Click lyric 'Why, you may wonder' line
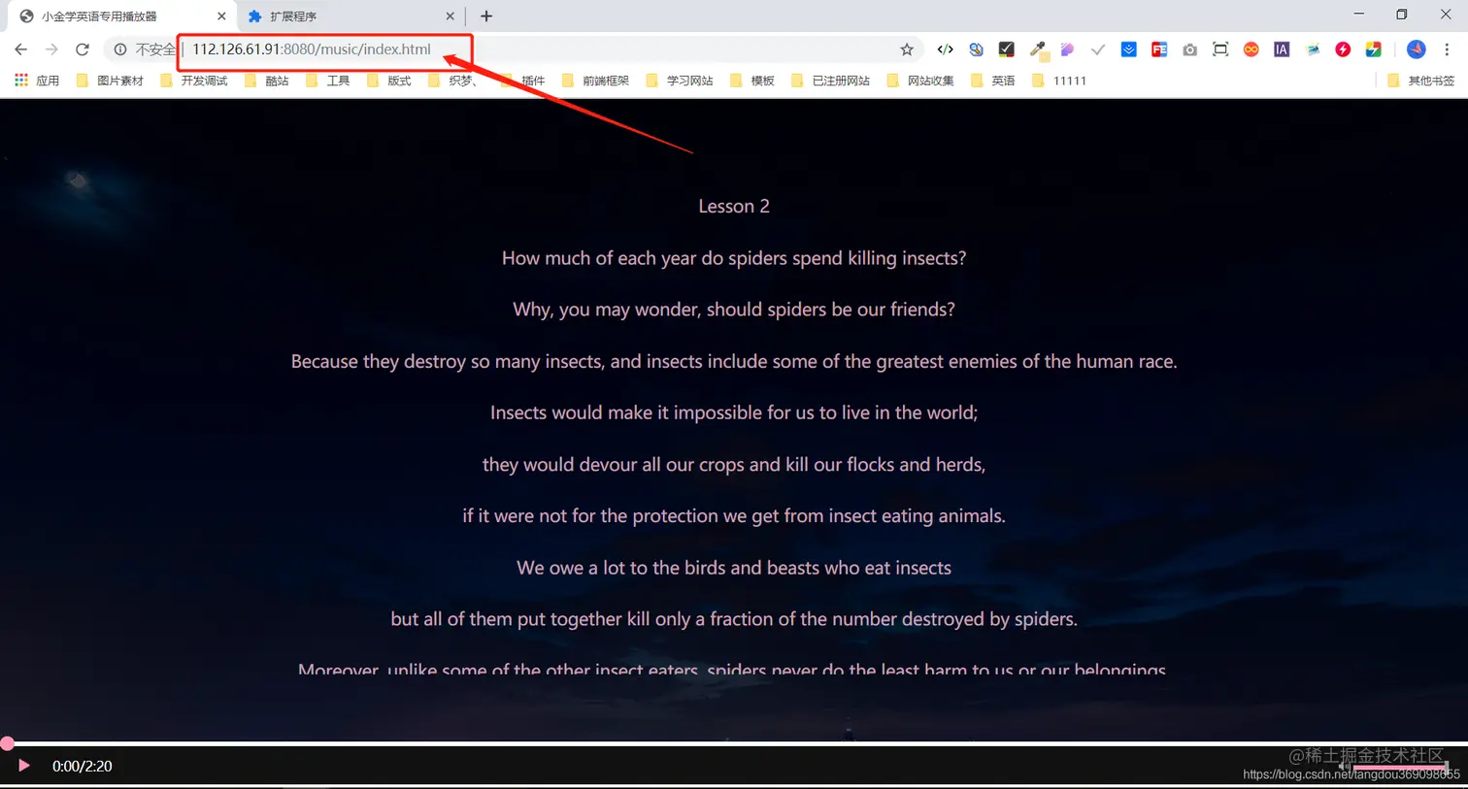1468x789 pixels. click(x=734, y=310)
